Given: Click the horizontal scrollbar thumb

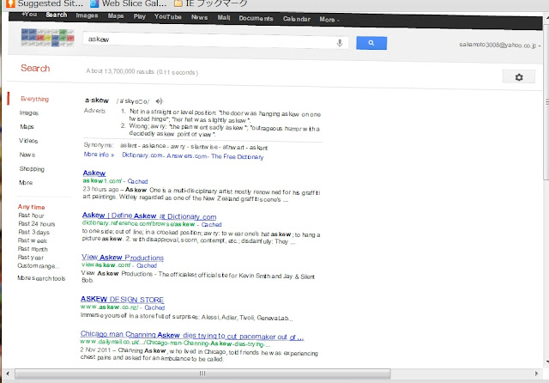Looking at the screenshot, I should tap(202, 374).
